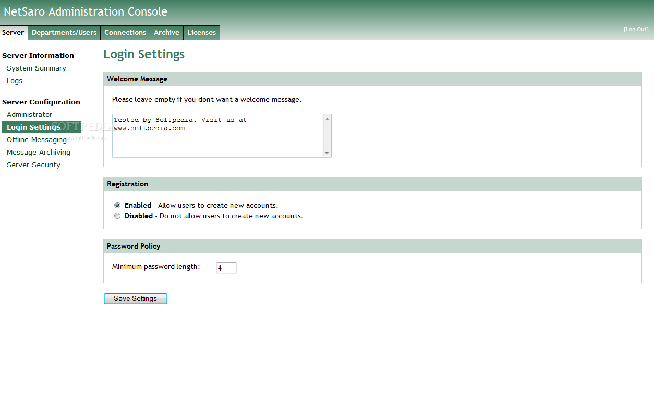This screenshot has width=654, height=410.
Task: Click the Save Settings button
Action: pyautogui.click(x=136, y=299)
